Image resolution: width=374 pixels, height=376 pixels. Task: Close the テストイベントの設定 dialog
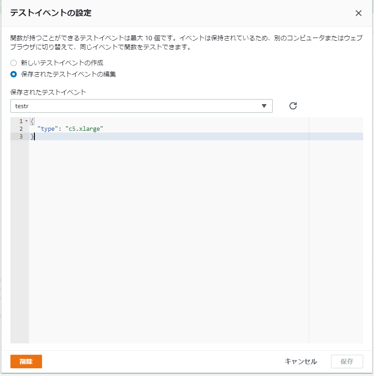click(359, 13)
